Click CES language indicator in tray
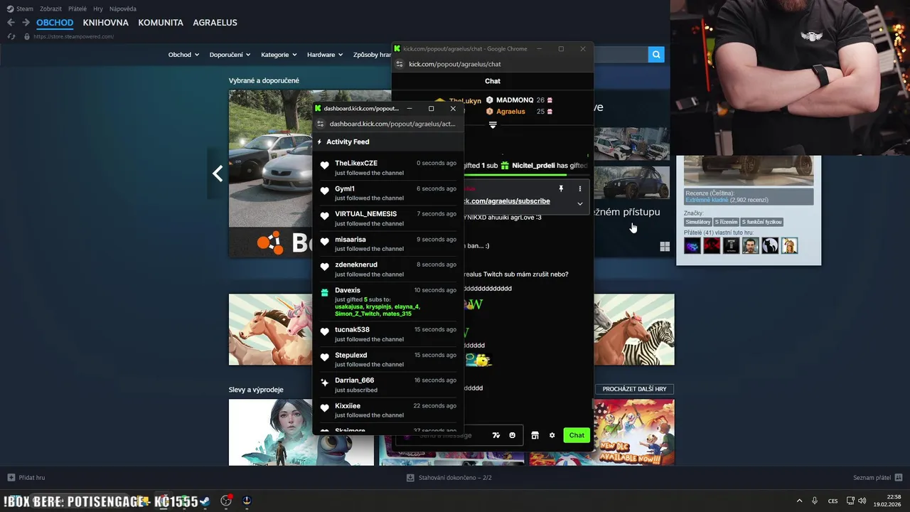 pos(833,501)
